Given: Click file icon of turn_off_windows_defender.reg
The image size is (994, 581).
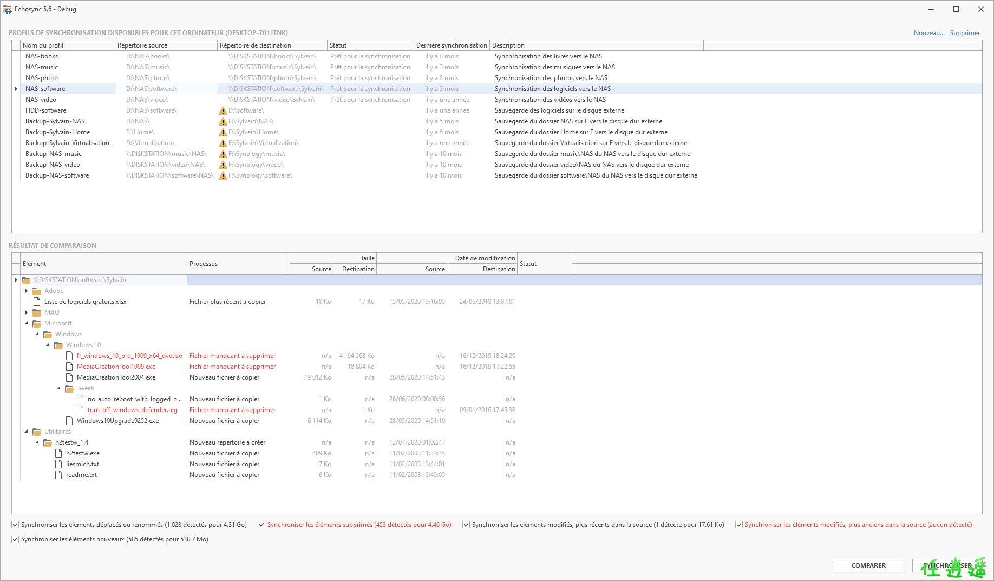Looking at the screenshot, I should [x=80, y=410].
